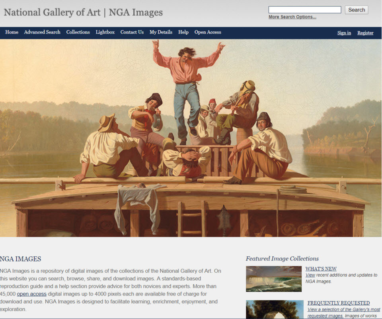Open Advanced Search page

click(x=42, y=32)
